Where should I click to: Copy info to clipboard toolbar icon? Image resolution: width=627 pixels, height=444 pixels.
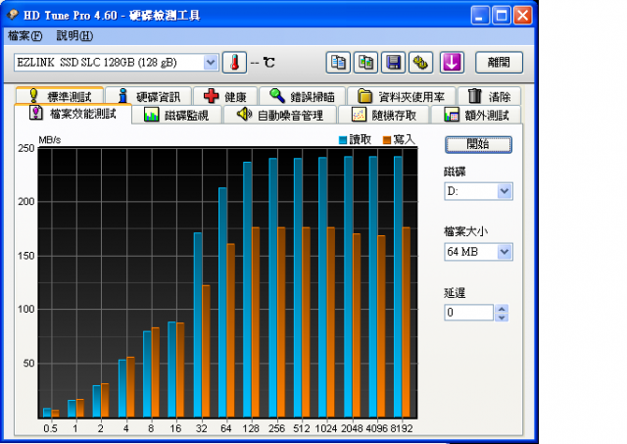pos(338,63)
